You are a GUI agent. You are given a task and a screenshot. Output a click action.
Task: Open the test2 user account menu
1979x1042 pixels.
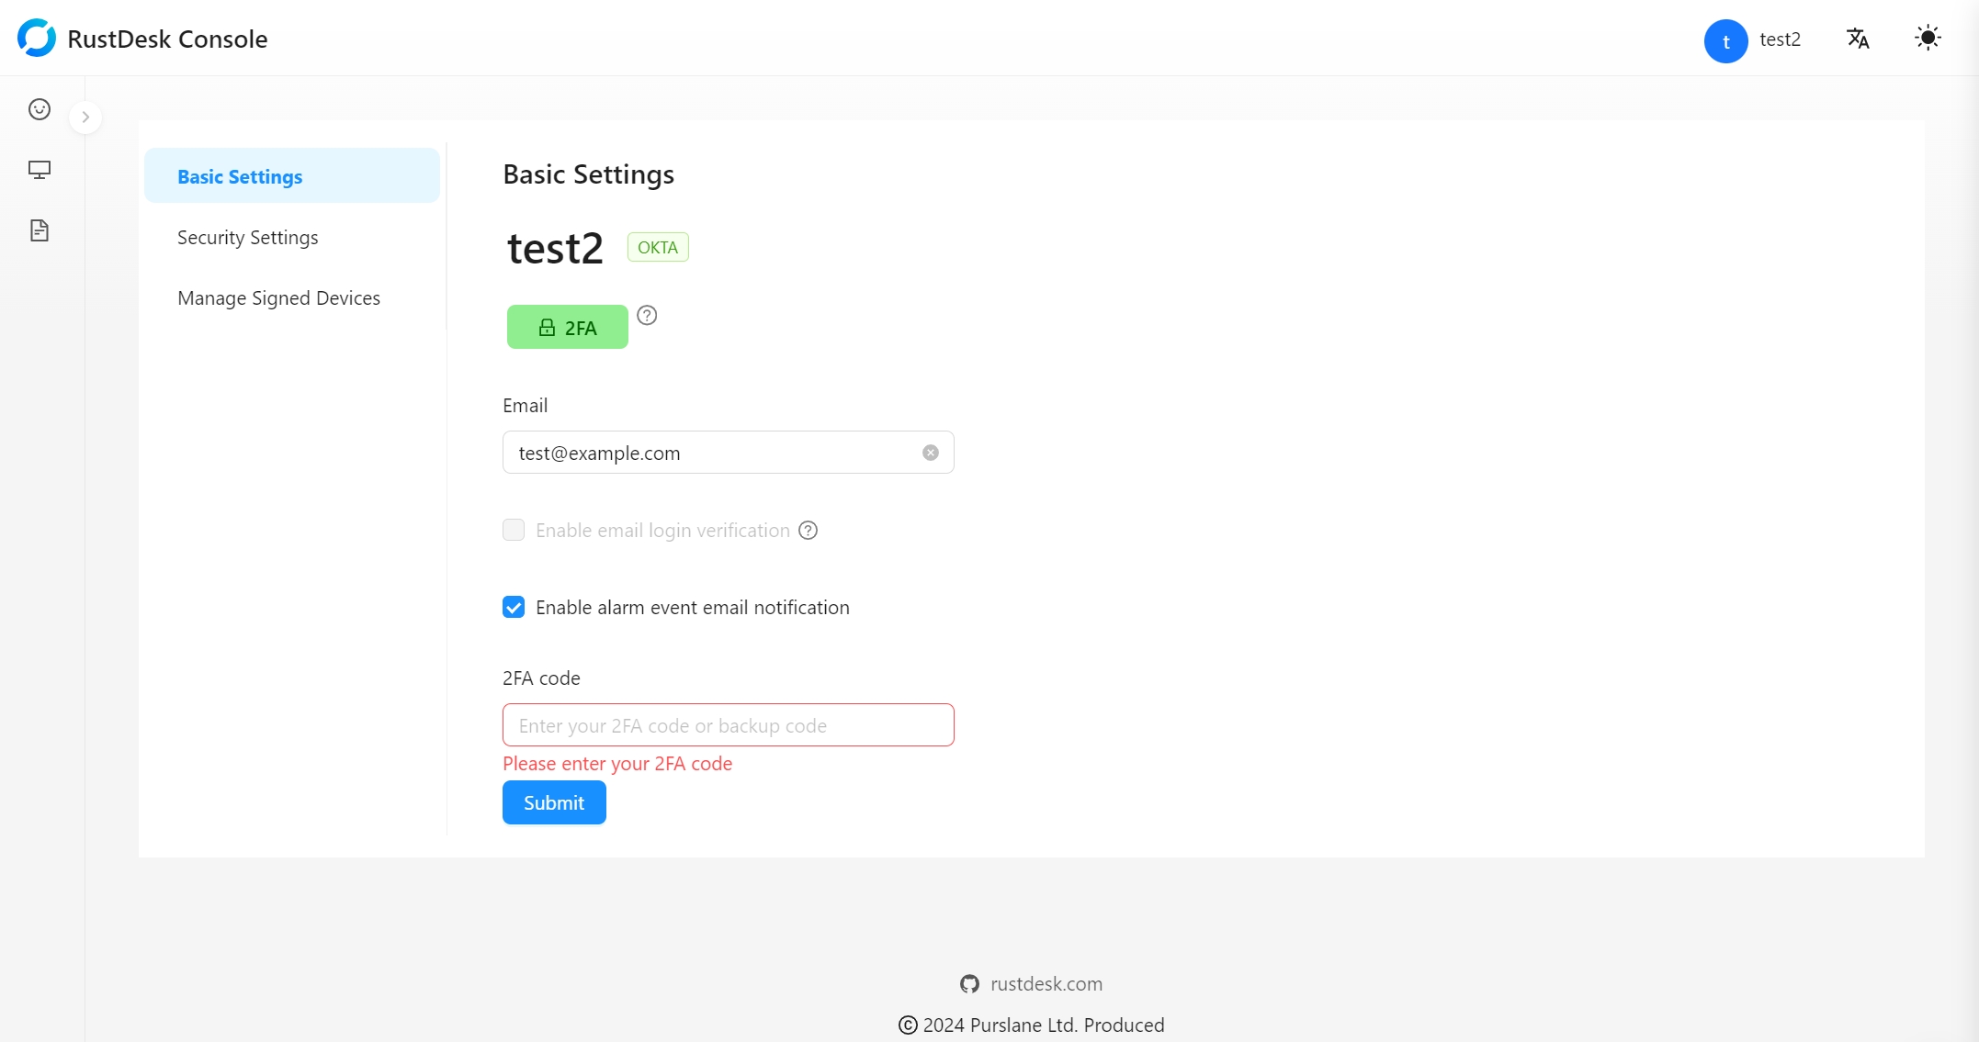tap(1780, 39)
